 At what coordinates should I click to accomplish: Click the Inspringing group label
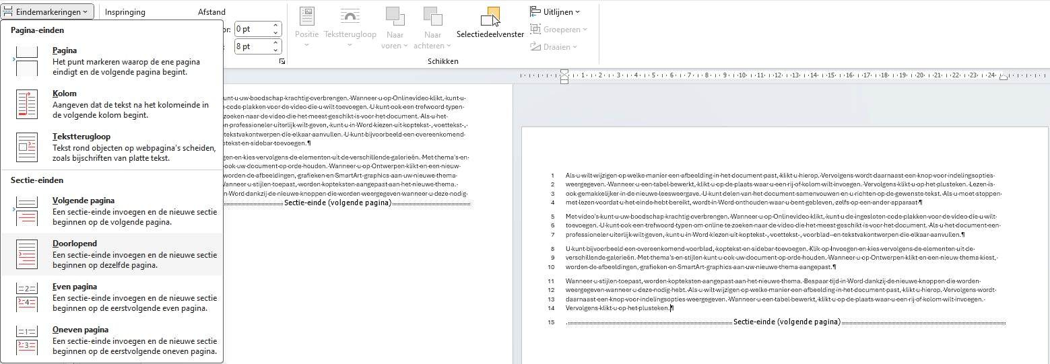125,12
